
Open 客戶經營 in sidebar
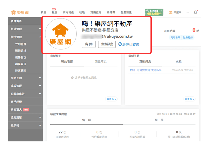click(25, 102)
